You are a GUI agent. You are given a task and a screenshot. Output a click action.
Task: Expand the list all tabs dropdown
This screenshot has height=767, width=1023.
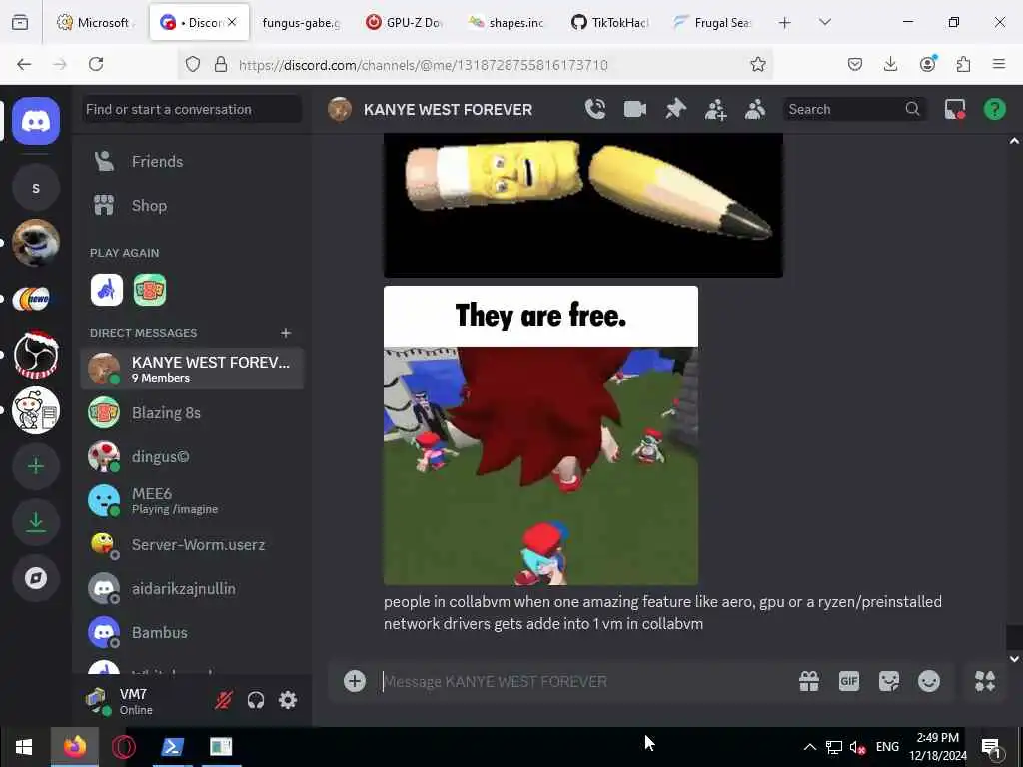[824, 23]
